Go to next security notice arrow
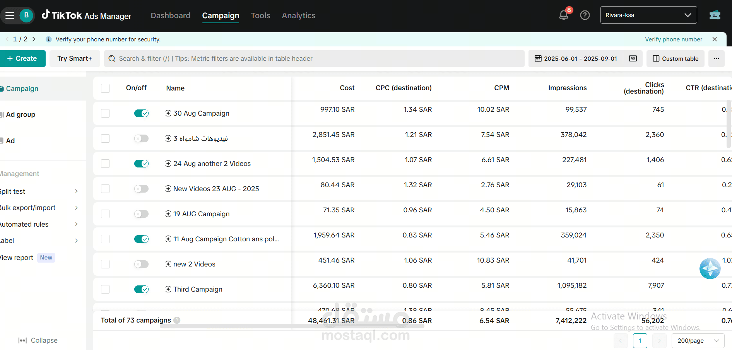This screenshot has height=350, width=732. [x=34, y=39]
